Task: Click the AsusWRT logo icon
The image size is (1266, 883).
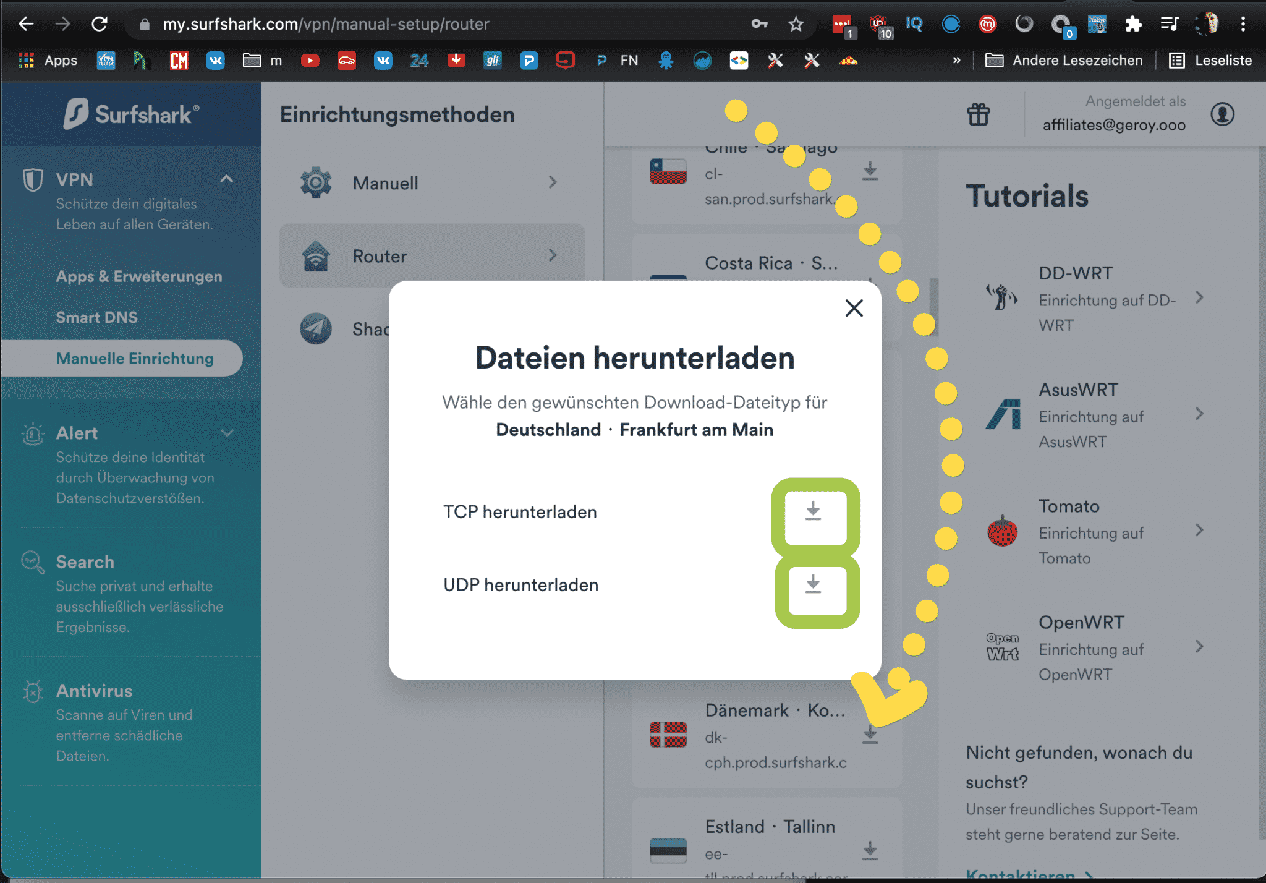Action: click(x=1003, y=414)
